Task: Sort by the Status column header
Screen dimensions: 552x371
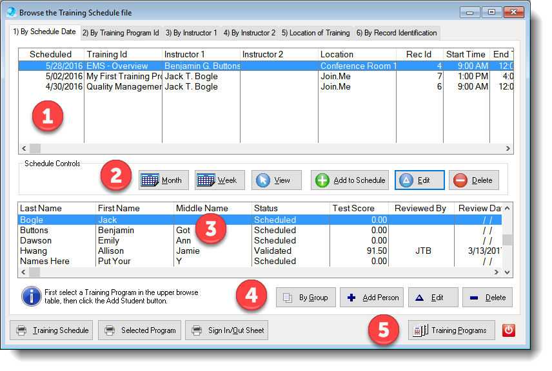Action: pos(290,208)
